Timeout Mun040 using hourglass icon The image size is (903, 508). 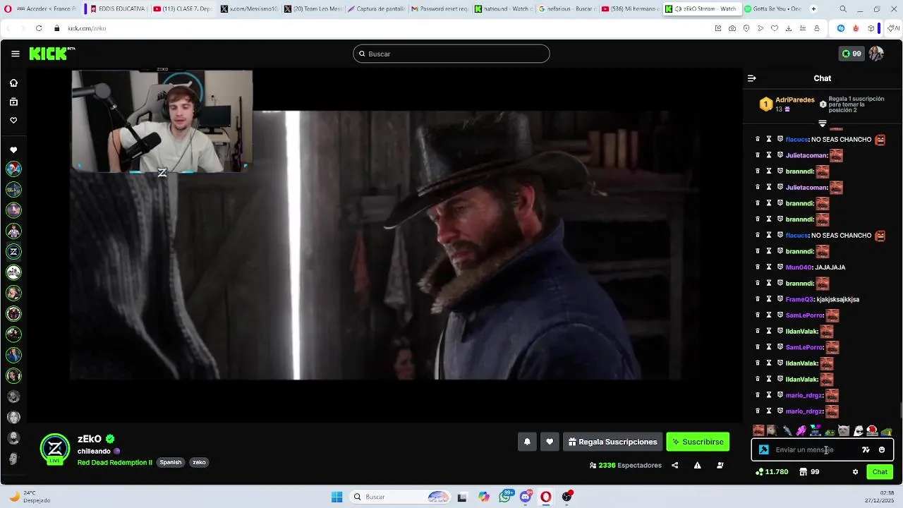click(769, 267)
